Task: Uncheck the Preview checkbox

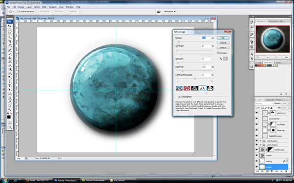Action: [218, 53]
